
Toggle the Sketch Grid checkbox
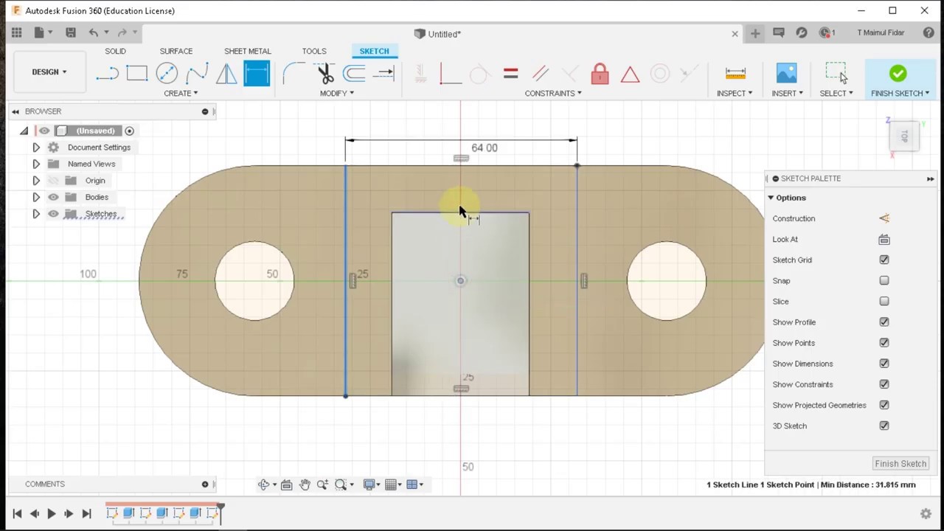(884, 260)
